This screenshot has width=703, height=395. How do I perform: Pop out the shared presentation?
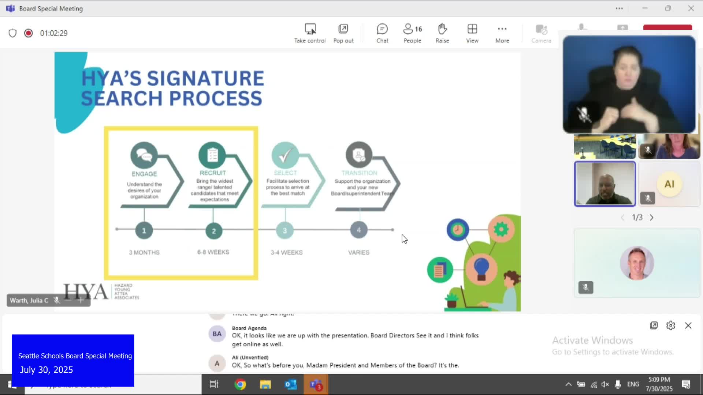tap(343, 33)
